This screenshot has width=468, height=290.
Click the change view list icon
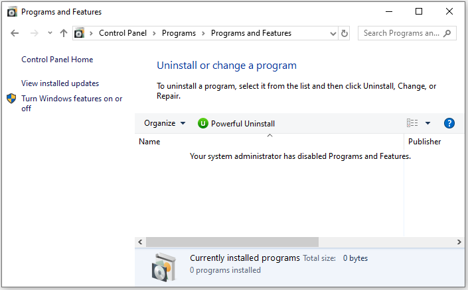click(x=412, y=123)
